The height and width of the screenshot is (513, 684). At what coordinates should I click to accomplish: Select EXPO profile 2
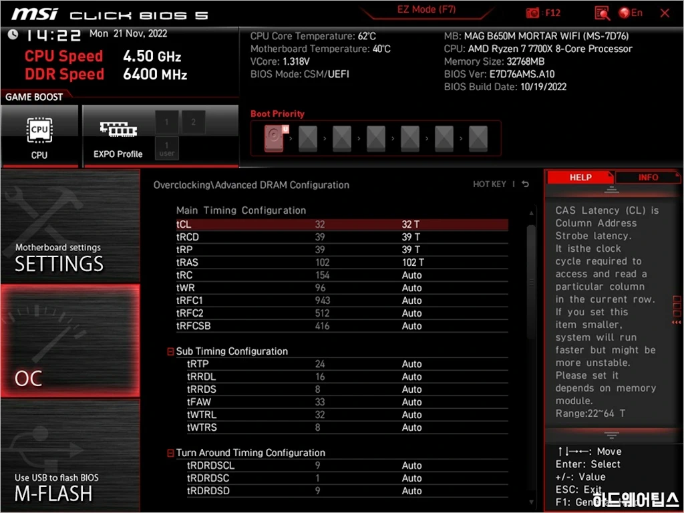193,122
